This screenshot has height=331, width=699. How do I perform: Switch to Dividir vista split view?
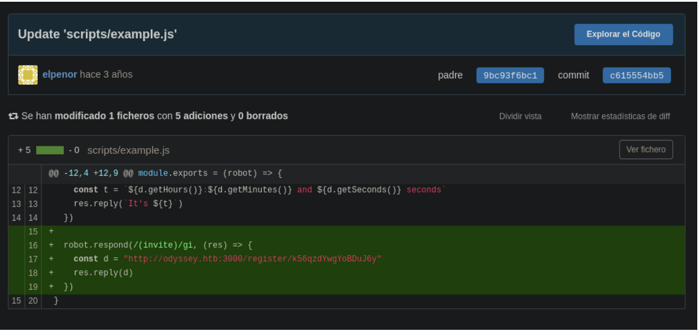click(x=520, y=116)
